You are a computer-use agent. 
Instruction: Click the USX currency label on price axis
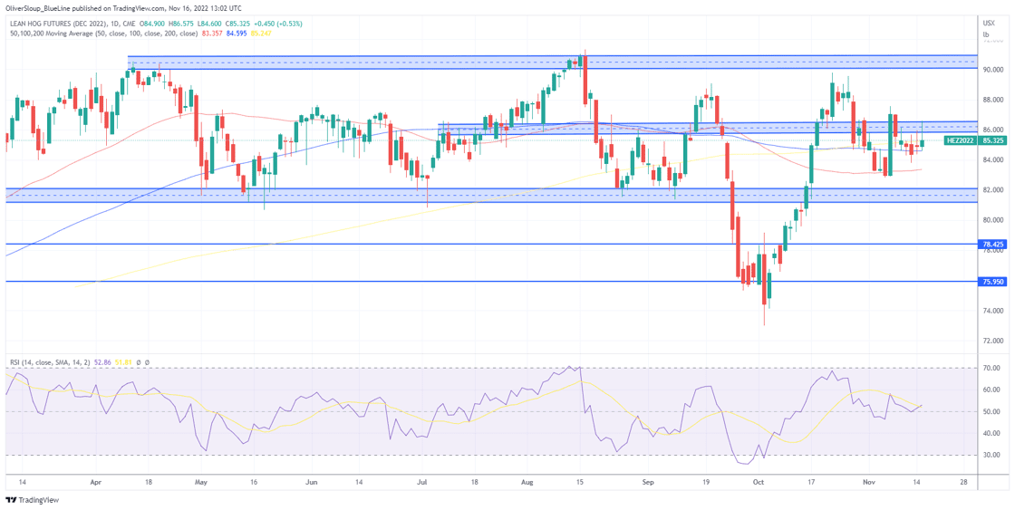click(989, 24)
